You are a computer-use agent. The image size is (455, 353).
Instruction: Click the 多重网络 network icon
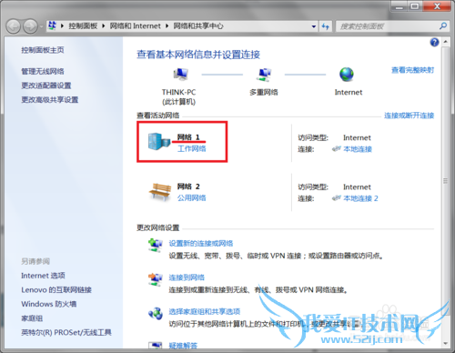point(264,75)
